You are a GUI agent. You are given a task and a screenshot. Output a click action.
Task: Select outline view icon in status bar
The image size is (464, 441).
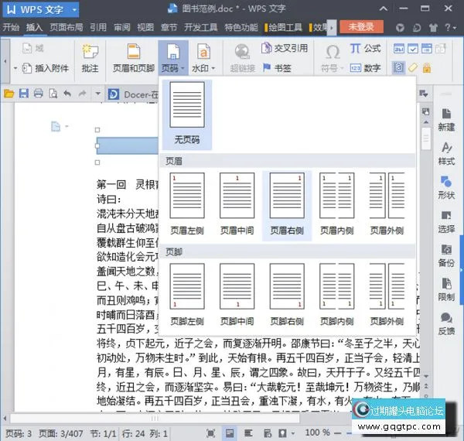point(248,433)
